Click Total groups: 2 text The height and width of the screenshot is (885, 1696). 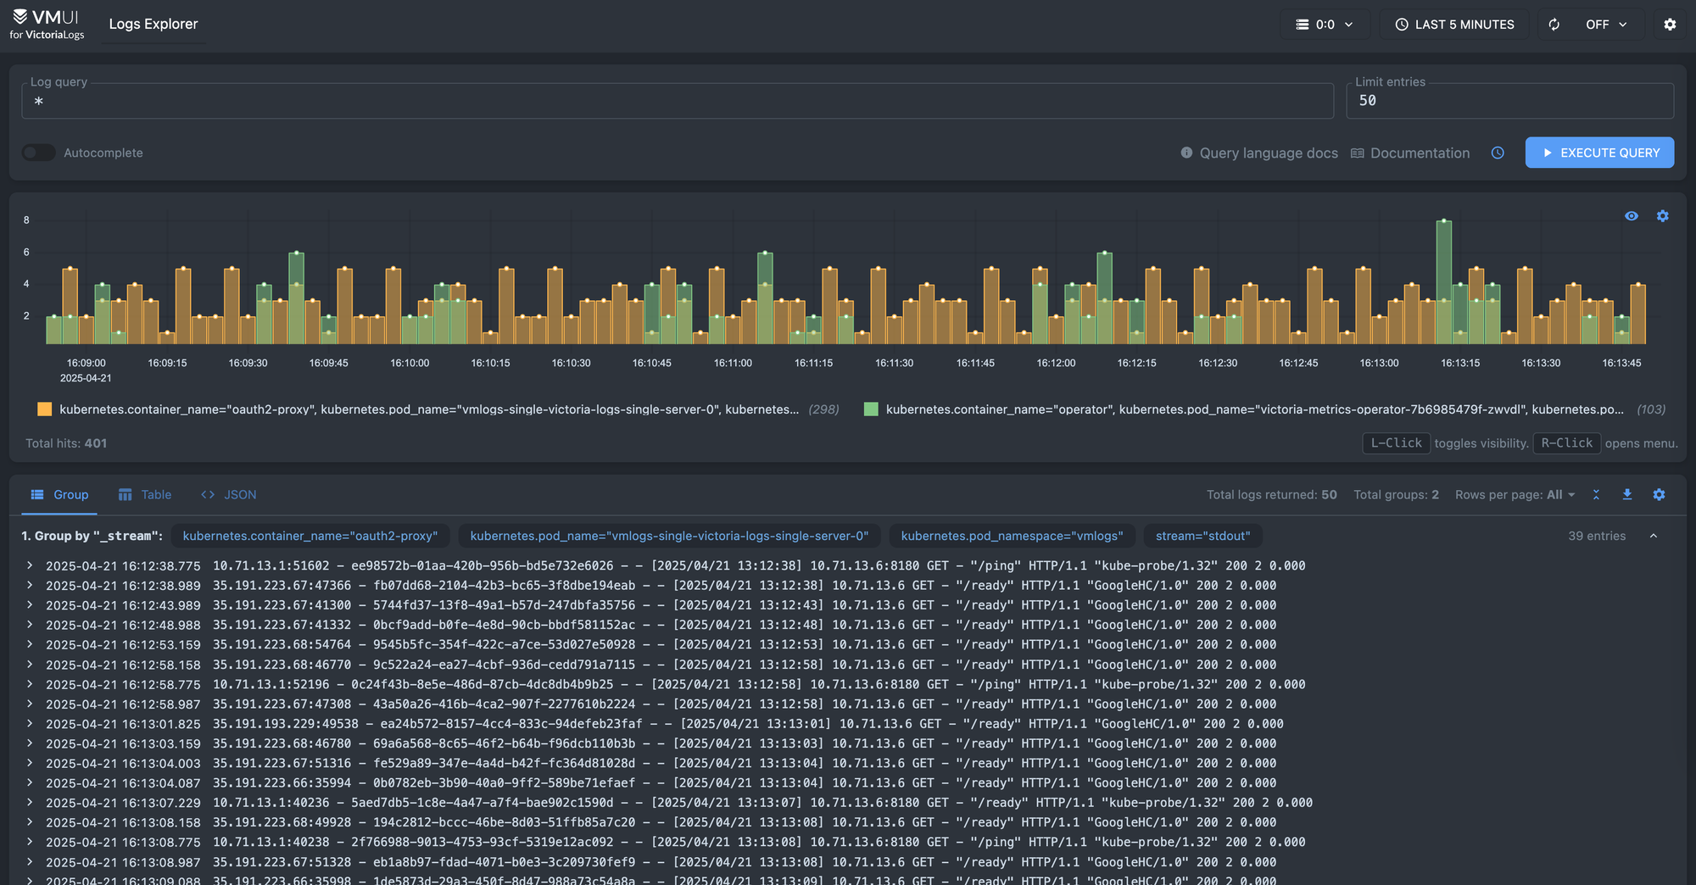click(x=1396, y=495)
